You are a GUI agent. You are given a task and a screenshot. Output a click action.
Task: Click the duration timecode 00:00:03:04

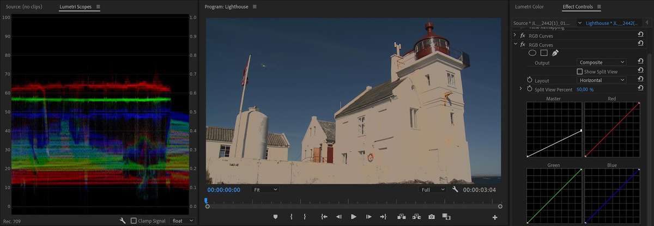pos(480,190)
